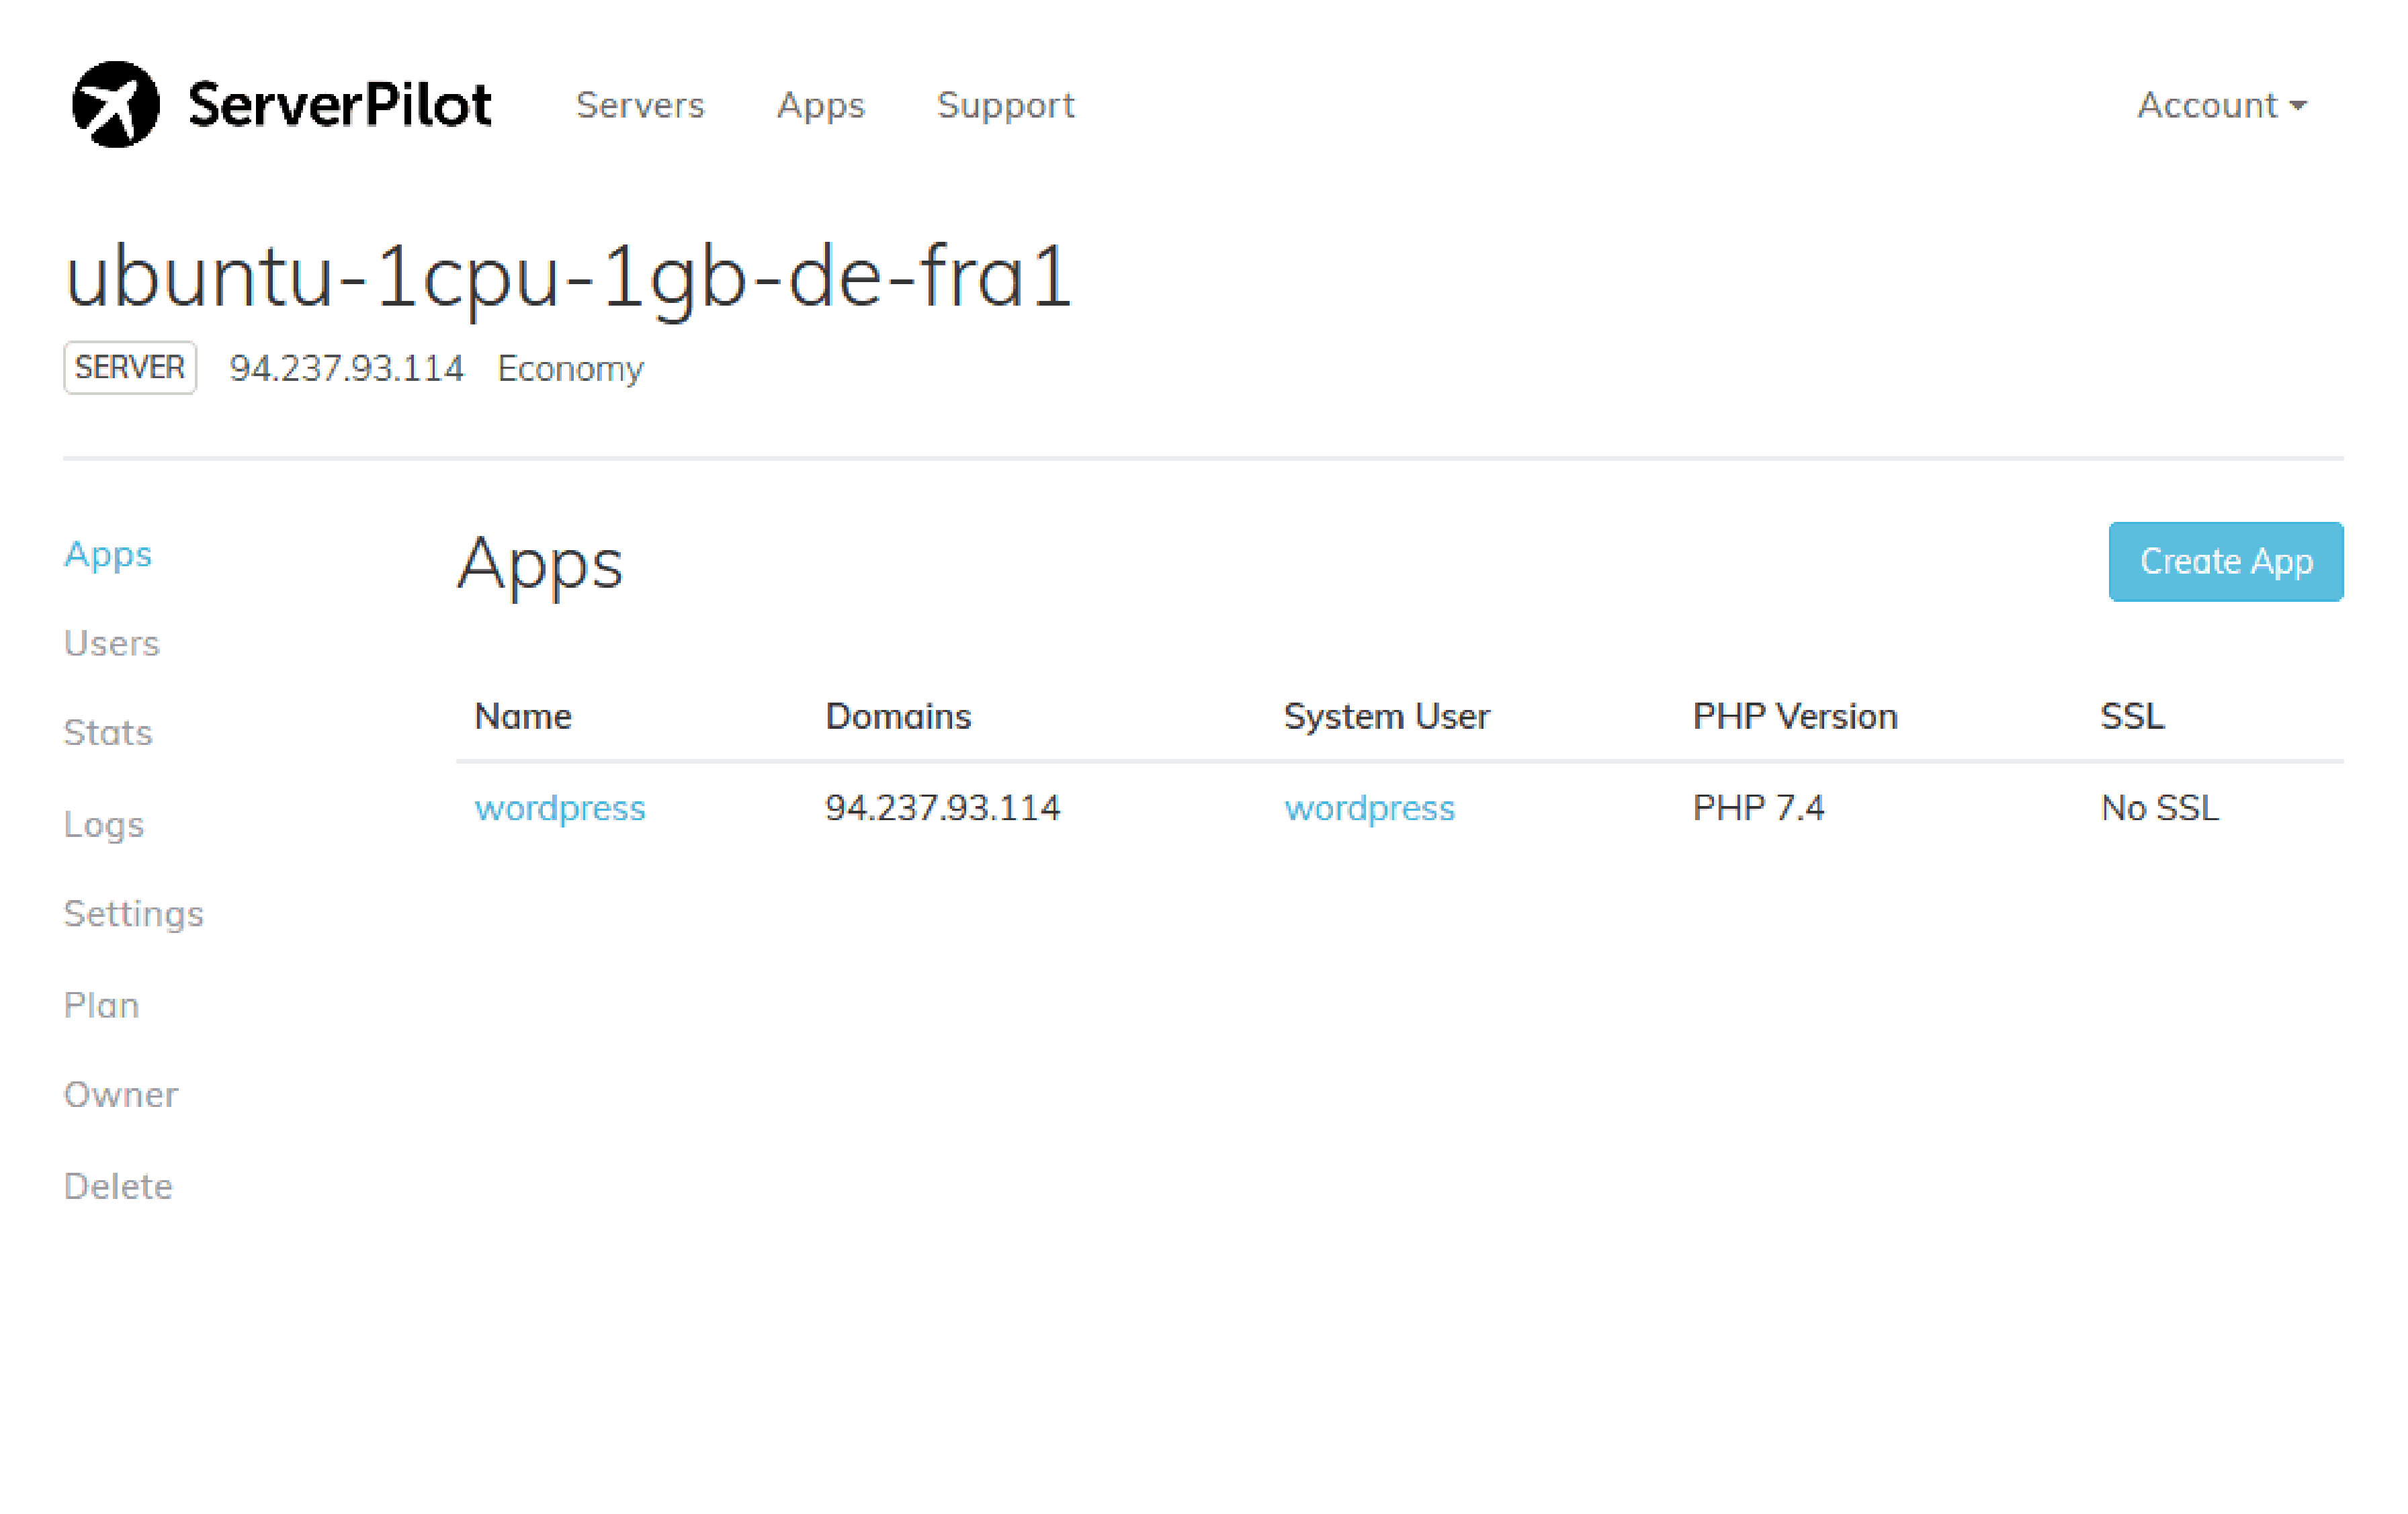
Task: Open the Servers navigation link
Action: coord(640,105)
